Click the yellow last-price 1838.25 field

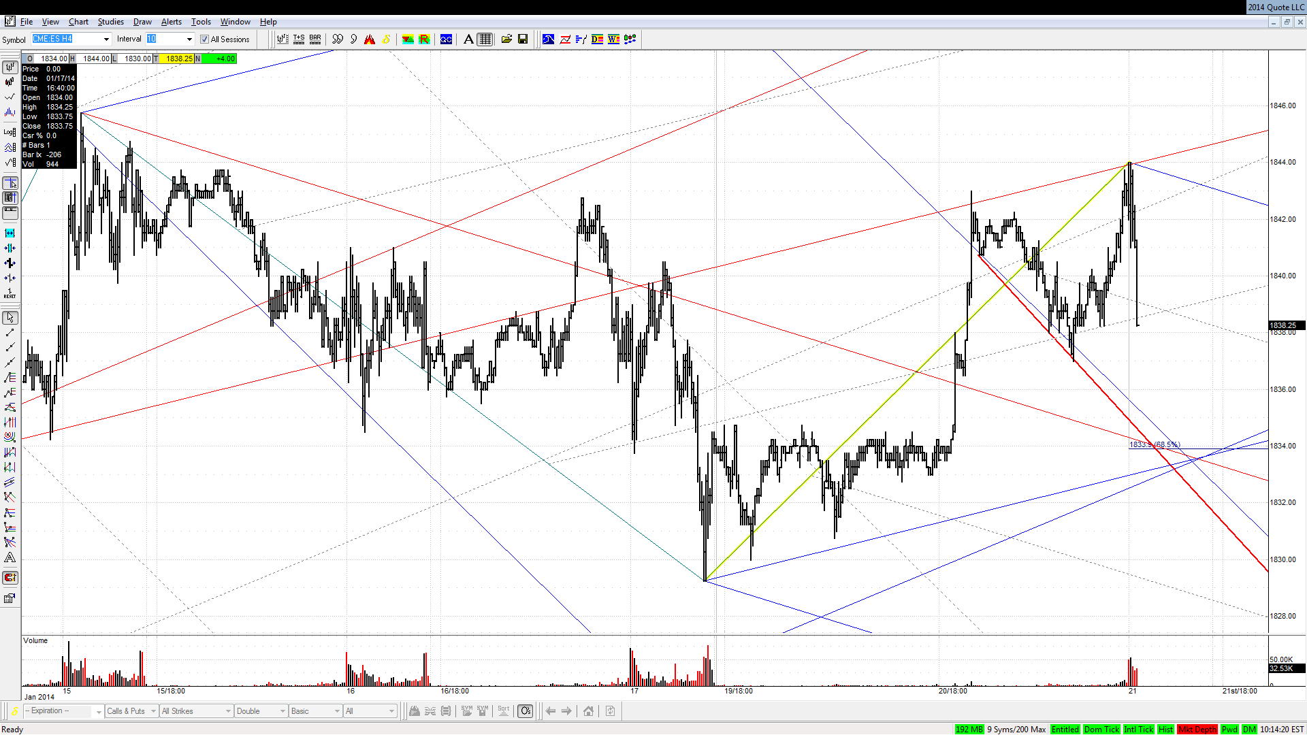coord(176,59)
